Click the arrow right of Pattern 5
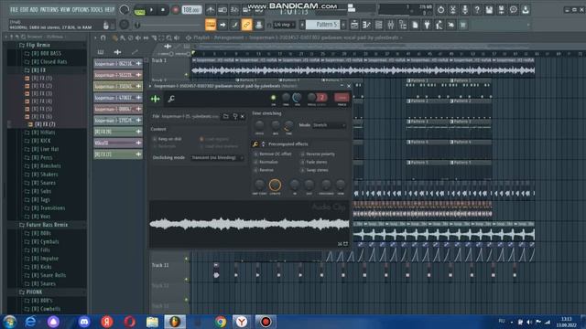Image resolution: width=586 pixels, height=329 pixels. click(343, 25)
